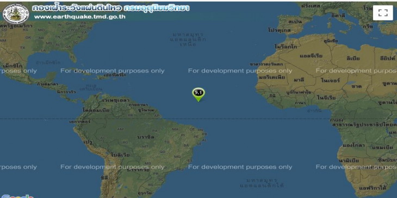Click the สเปน (Spain) label
This screenshot has height=198, width=397.
click(x=295, y=22)
